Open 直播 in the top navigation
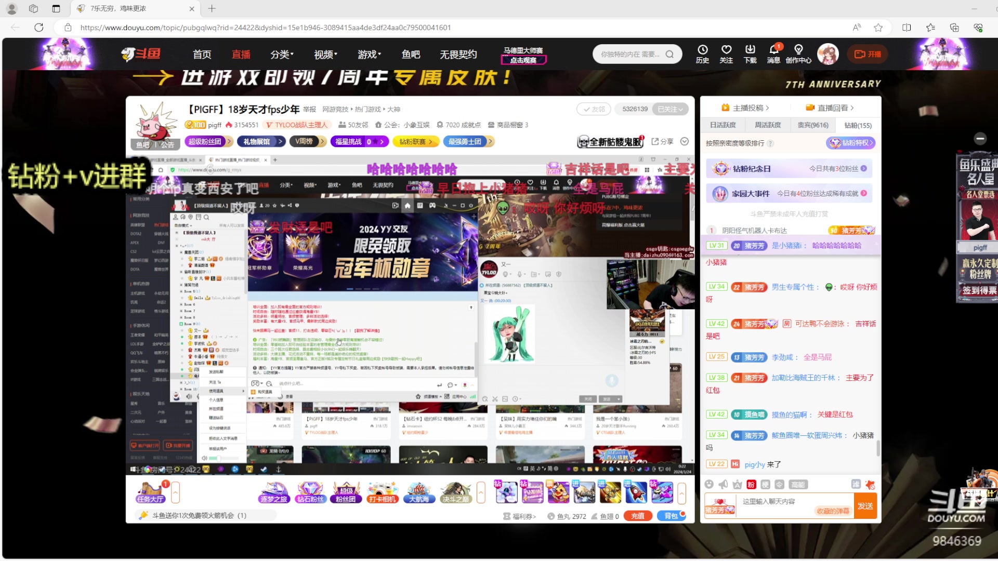The height and width of the screenshot is (561, 998). (x=241, y=54)
